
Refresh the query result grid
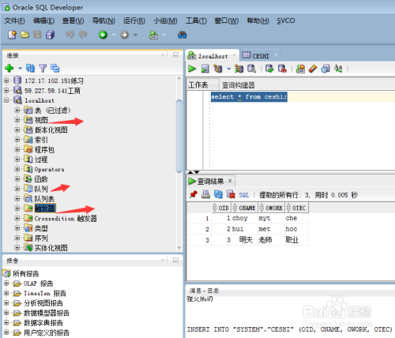(218, 194)
